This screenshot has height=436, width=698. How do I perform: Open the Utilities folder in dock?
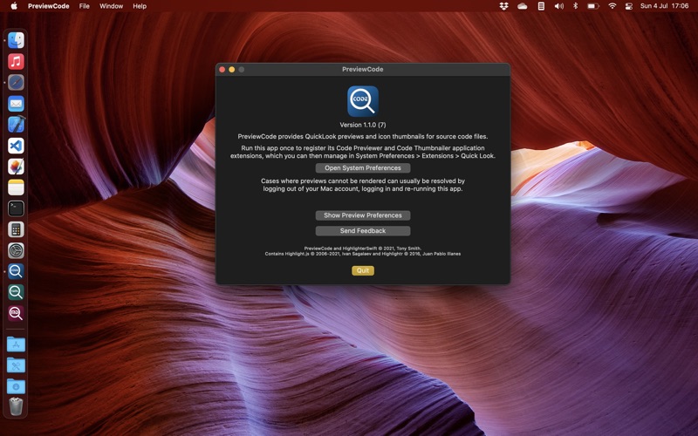point(16,364)
